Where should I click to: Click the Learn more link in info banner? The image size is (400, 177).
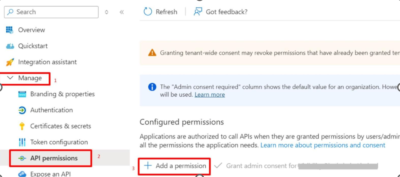coord(210,95)
